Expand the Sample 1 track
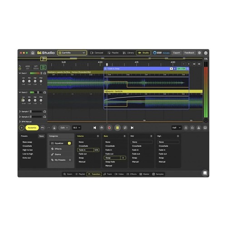This screenshot has height=227, width=227. pyautogui.click(x=20, y=112)
